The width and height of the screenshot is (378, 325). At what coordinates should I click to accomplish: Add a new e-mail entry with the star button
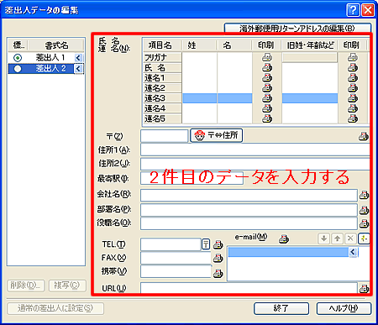[x=364, y=239]
